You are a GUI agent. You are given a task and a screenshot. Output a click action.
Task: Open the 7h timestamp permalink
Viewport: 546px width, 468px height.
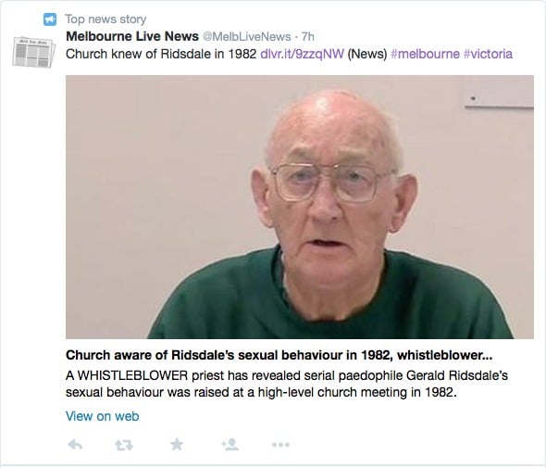(308, 37)
